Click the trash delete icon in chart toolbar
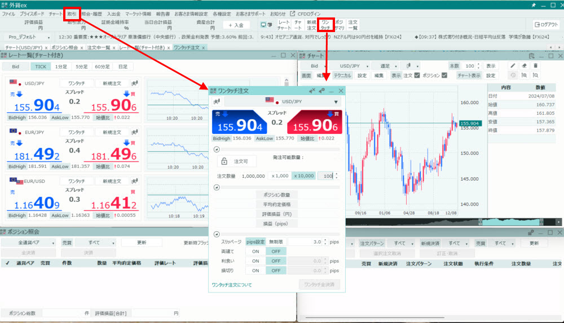This screenshot has height=323, width=564. tap(535, 66)
